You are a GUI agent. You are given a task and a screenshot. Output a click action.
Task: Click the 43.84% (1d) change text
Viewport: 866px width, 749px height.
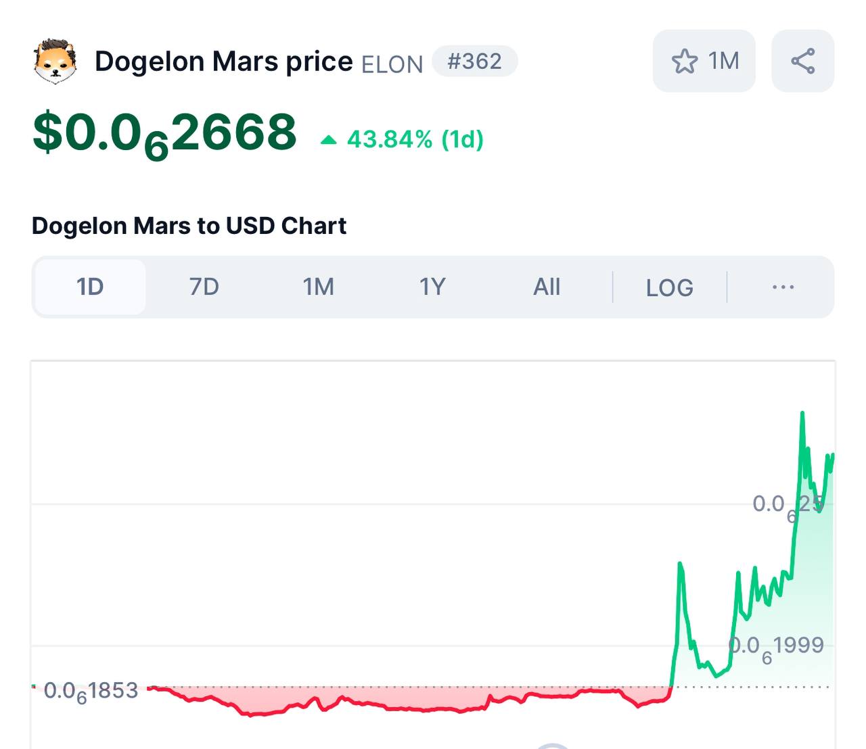click(x=415, y=140)
